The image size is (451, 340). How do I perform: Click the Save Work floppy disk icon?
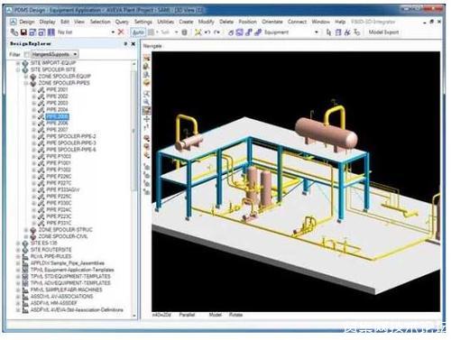[23, 32]
